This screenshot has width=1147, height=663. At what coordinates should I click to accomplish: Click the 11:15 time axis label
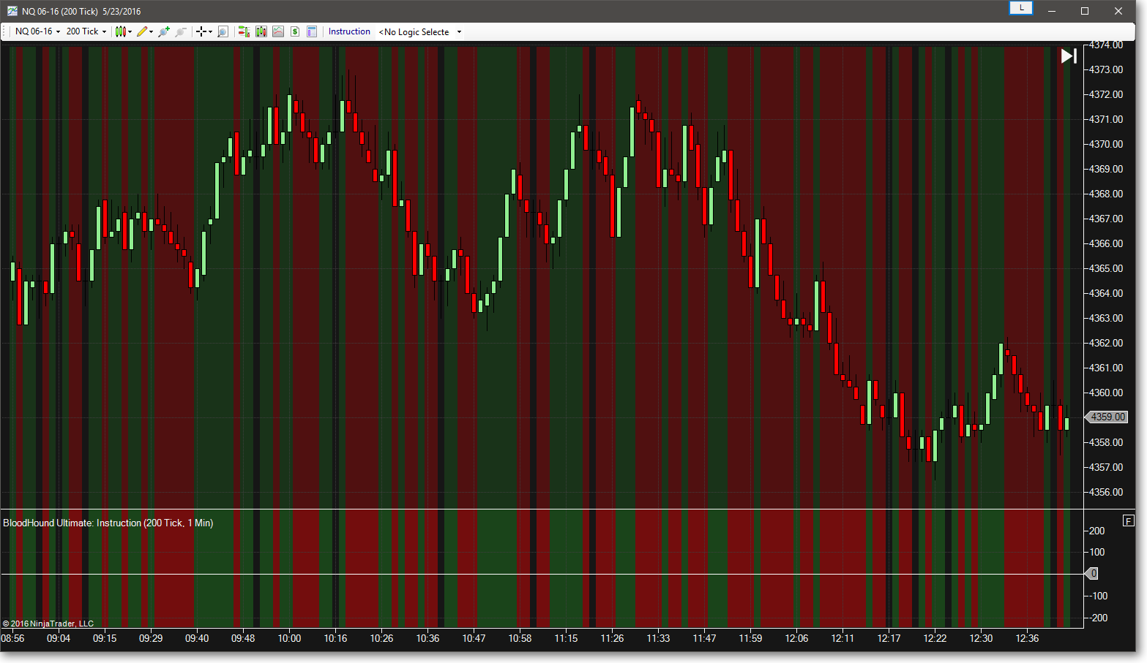pos(566,638)
